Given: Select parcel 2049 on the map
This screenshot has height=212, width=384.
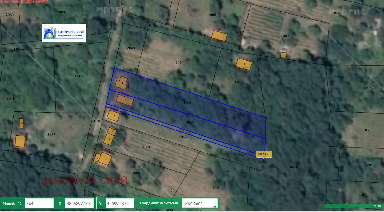Looking at the screenshot, I should 179,63.
